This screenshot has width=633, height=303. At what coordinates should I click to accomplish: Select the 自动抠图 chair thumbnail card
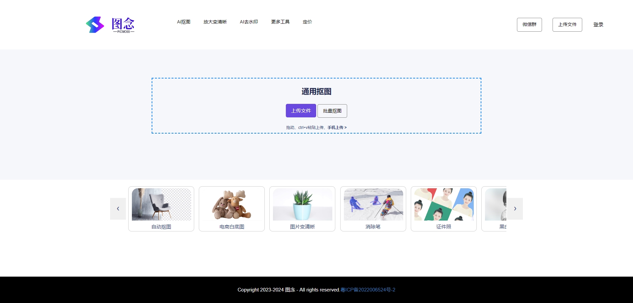pyautogui.click(x=161, y=209)
